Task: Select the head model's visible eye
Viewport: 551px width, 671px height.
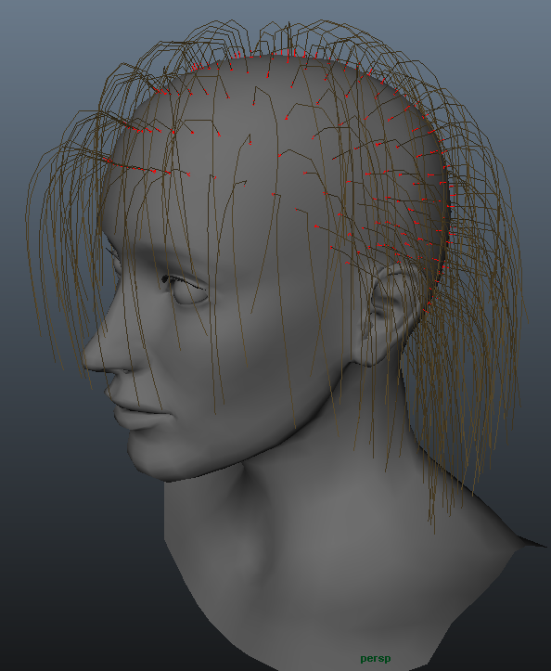Action: [x=190, y=292]
